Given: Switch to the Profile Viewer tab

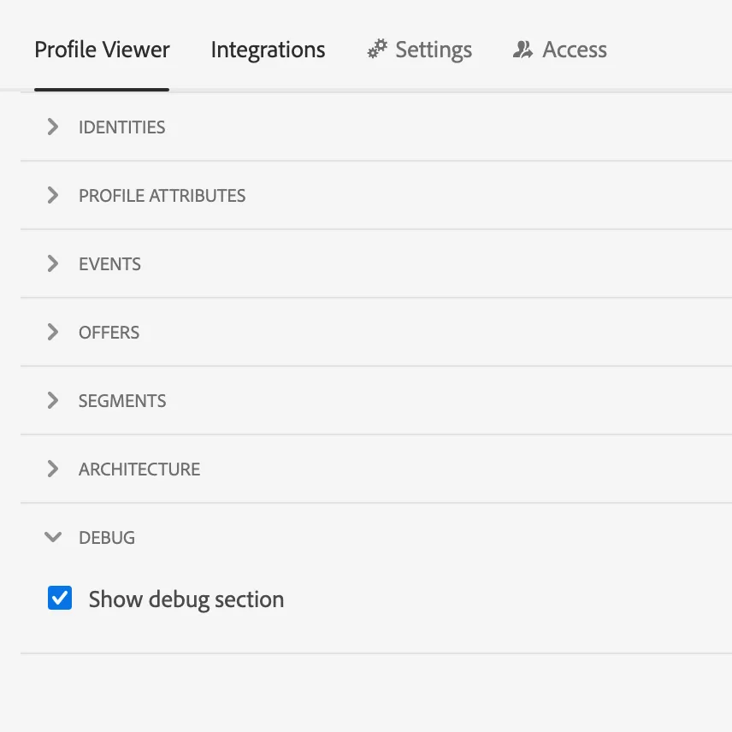Looking at the screenshot, I should point(102,50).
